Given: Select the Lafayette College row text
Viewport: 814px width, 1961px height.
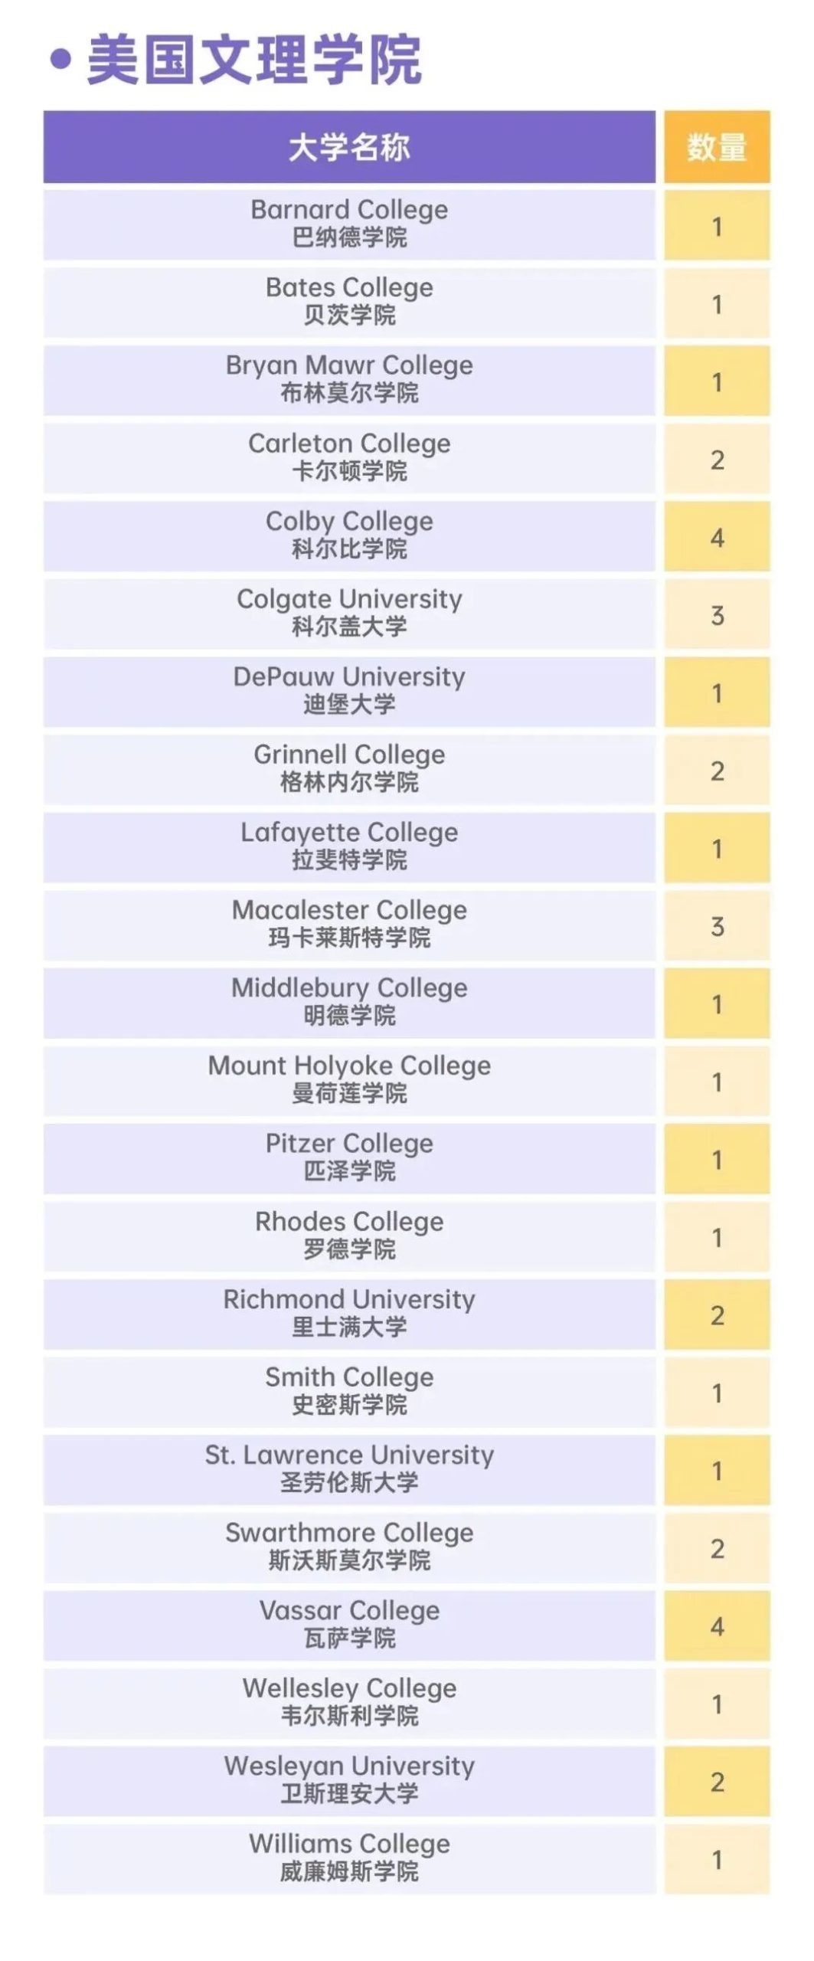Looking at the screenshot, I should point(349,846).
